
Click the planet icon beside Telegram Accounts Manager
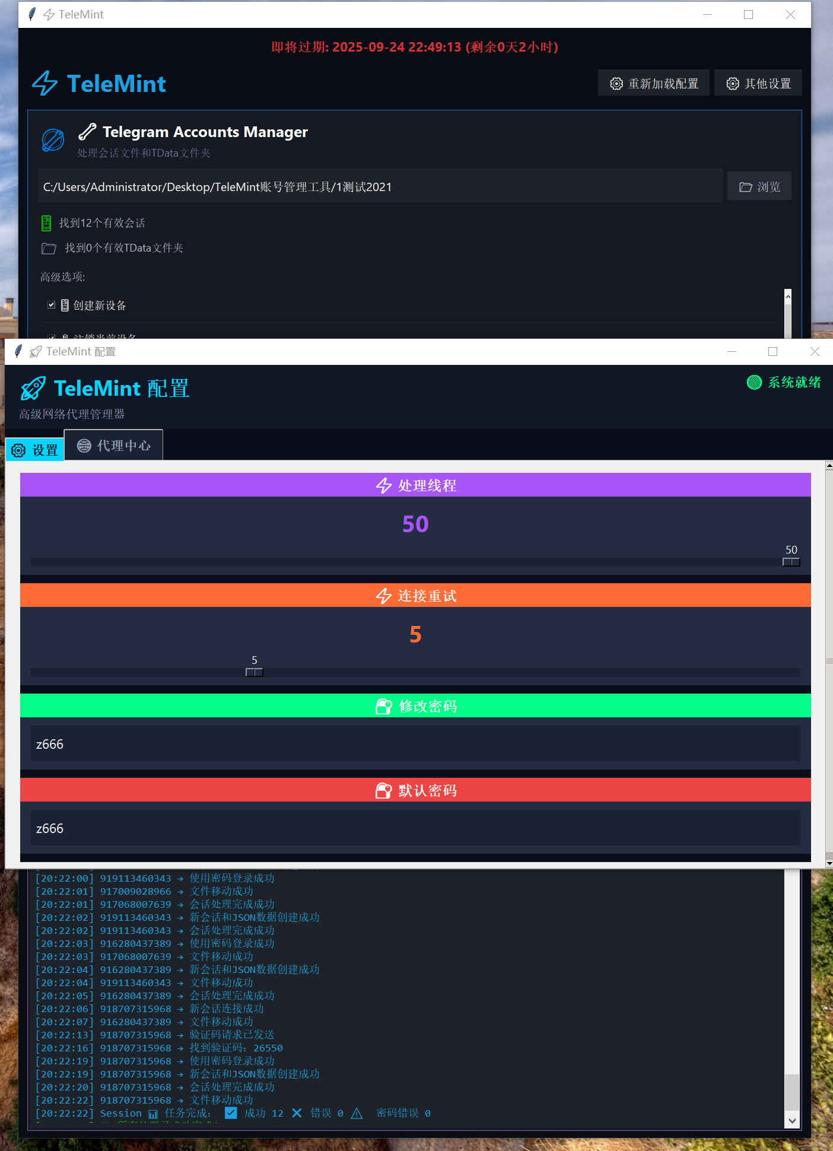53,140
